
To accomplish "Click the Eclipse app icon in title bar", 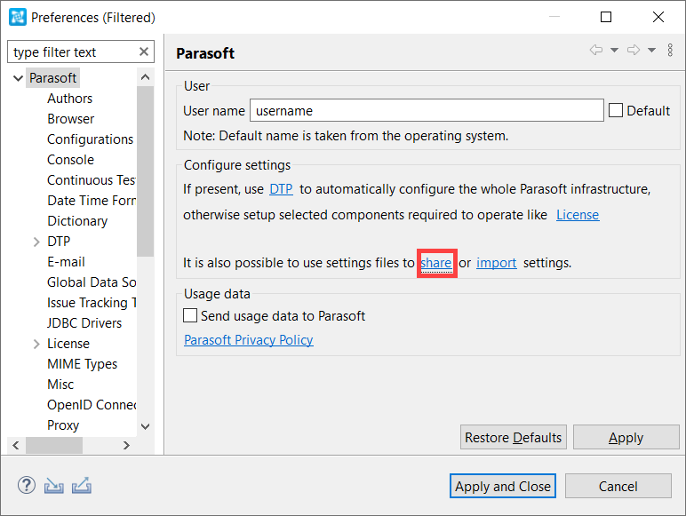I will coord(18,17).
